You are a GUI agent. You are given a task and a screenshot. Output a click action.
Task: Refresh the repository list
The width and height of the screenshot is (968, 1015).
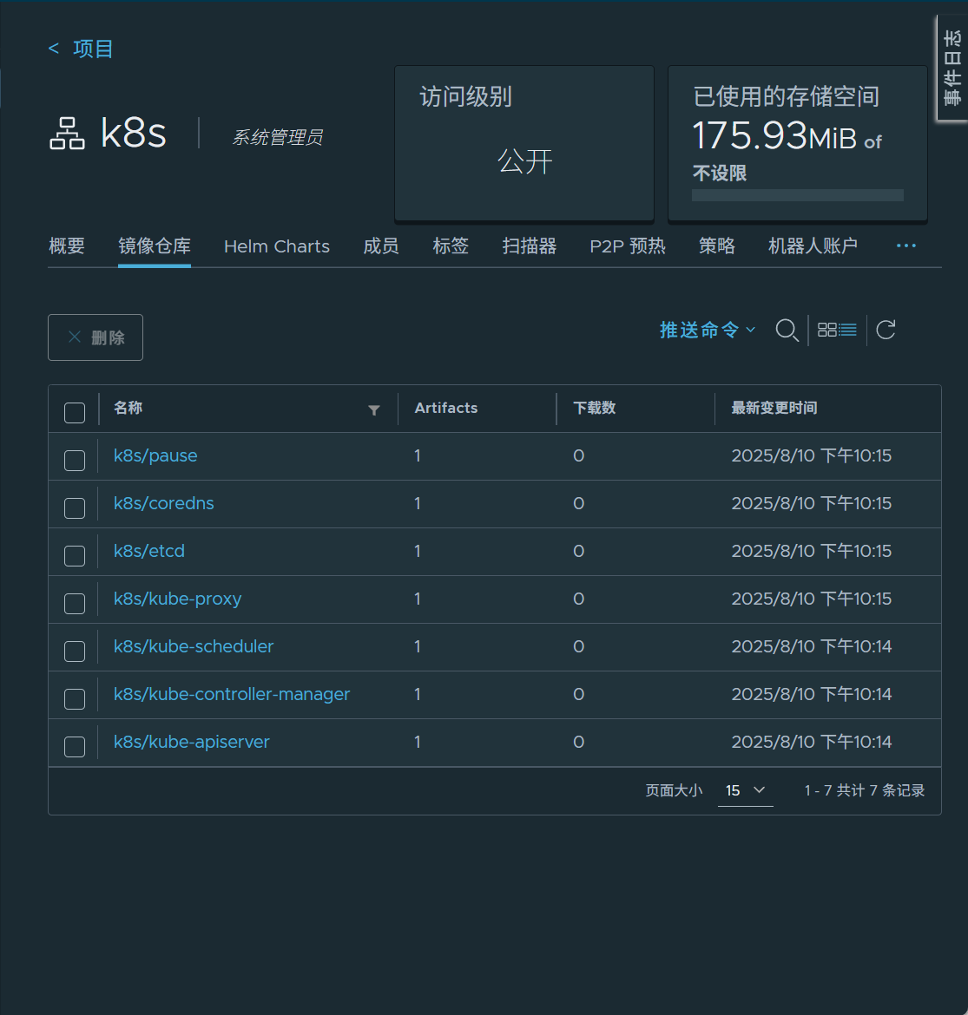pos(886,331)
